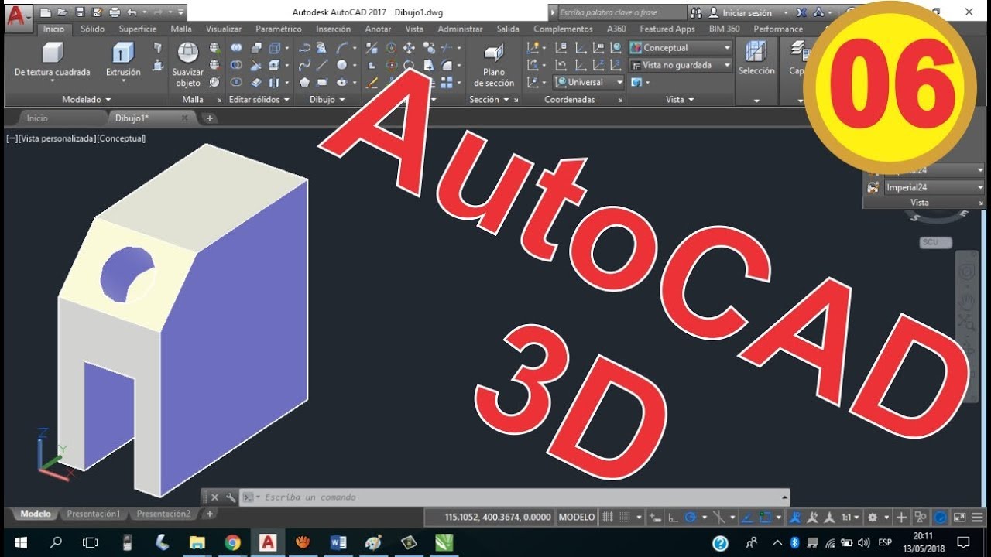Save the drawing with the Save icon
Viewport: 991px width, 557px height.
coord(79,12)
